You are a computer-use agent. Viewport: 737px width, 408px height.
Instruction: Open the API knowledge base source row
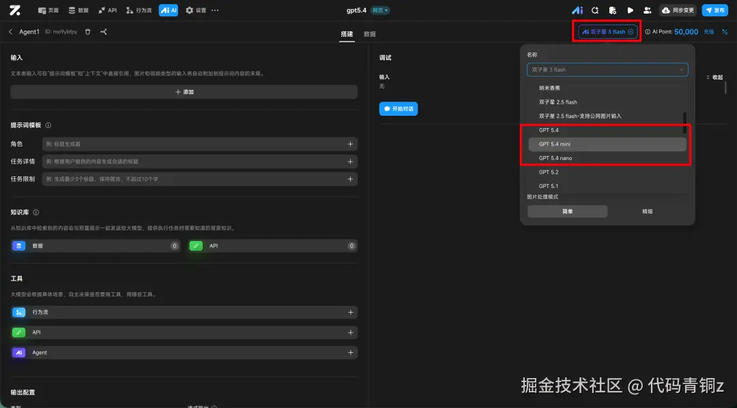272,246
